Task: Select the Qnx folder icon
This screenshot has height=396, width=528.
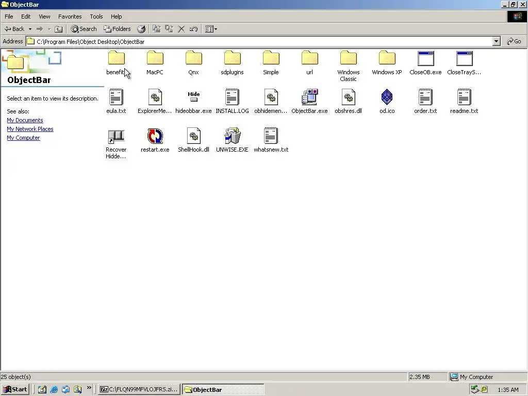Action: click(x=194, y=59)
